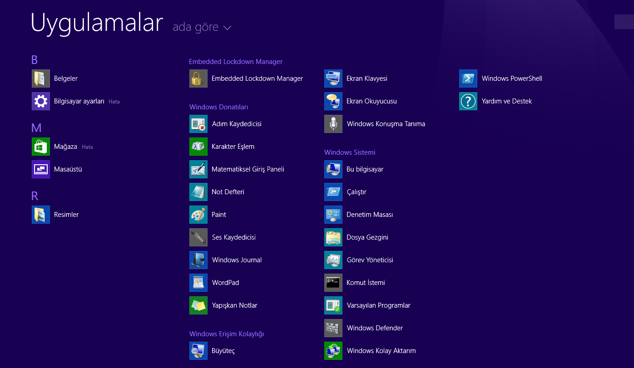Click the "Windows PowerShell" text label
This screenshot has height=368, width=634.
(512, 79)
